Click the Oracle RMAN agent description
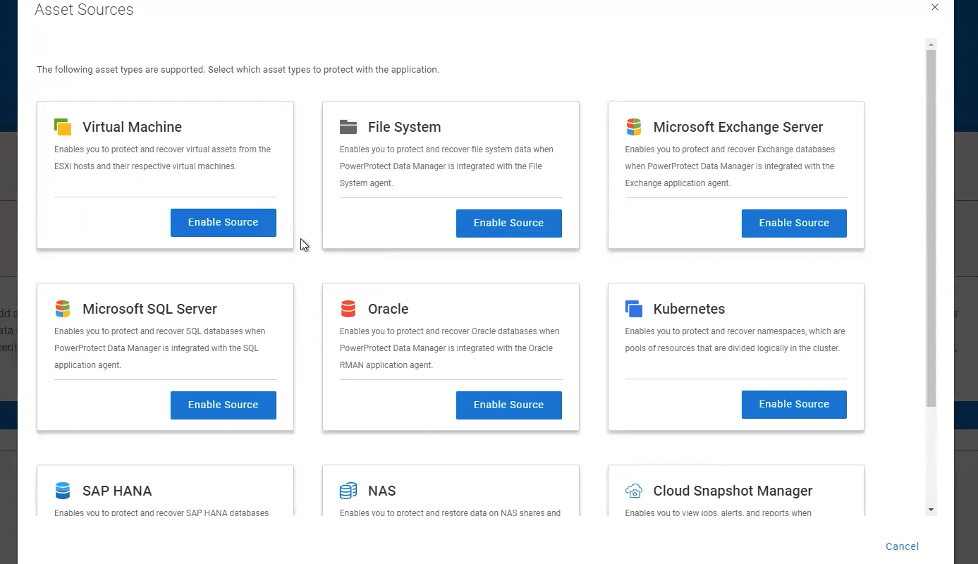 pos(449,348)
